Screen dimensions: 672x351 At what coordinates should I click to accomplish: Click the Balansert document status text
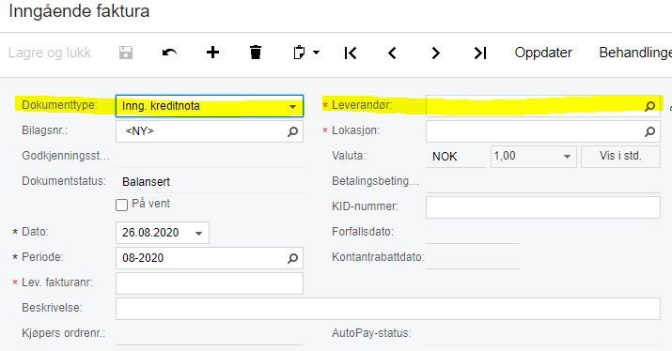(x=146, y=181)
